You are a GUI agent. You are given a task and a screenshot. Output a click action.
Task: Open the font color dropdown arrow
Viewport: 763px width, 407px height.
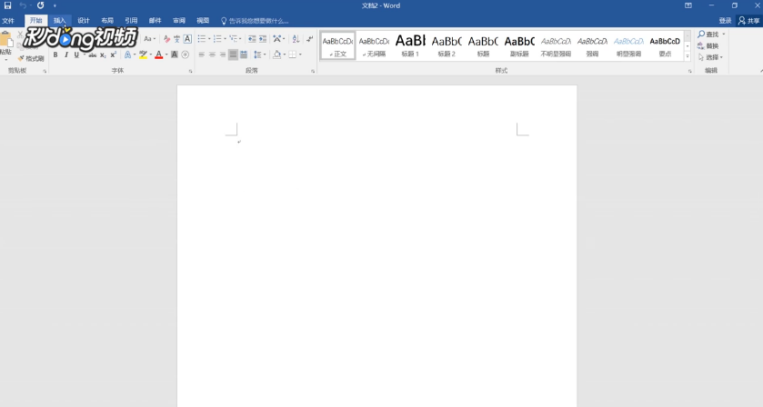[166, 55]
